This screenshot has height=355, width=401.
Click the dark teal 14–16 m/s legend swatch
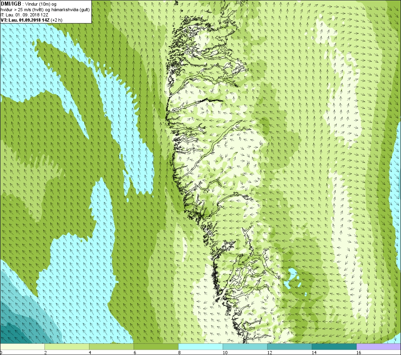click(334, 347)
